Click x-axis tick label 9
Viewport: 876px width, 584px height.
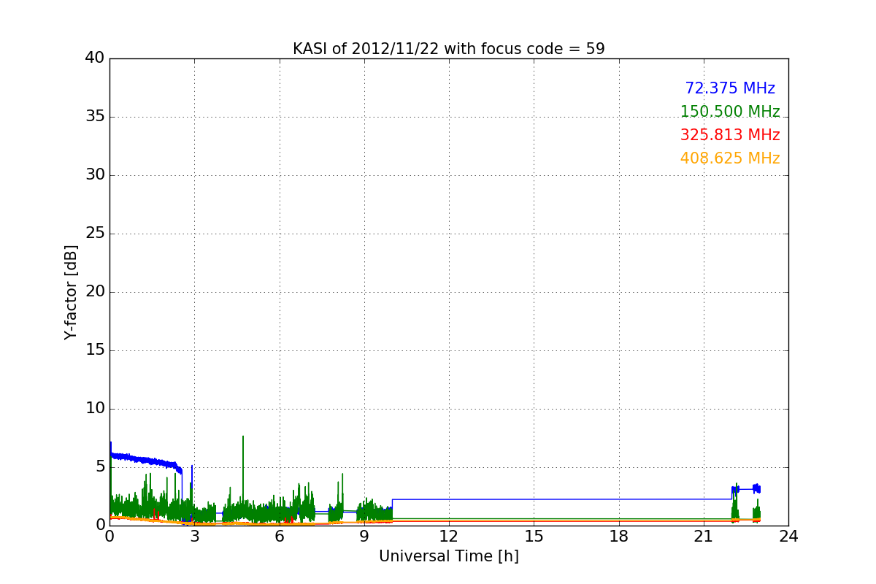coord(364,537)
